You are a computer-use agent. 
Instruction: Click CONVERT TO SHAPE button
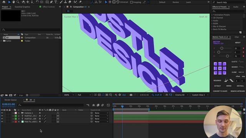click(x=220, y=91)
